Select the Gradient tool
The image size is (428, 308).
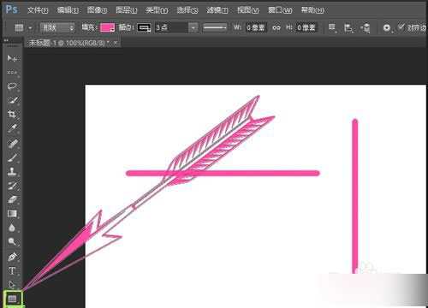[x=12, y=214]
